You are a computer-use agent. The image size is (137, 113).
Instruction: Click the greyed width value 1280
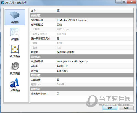point(60,43)
